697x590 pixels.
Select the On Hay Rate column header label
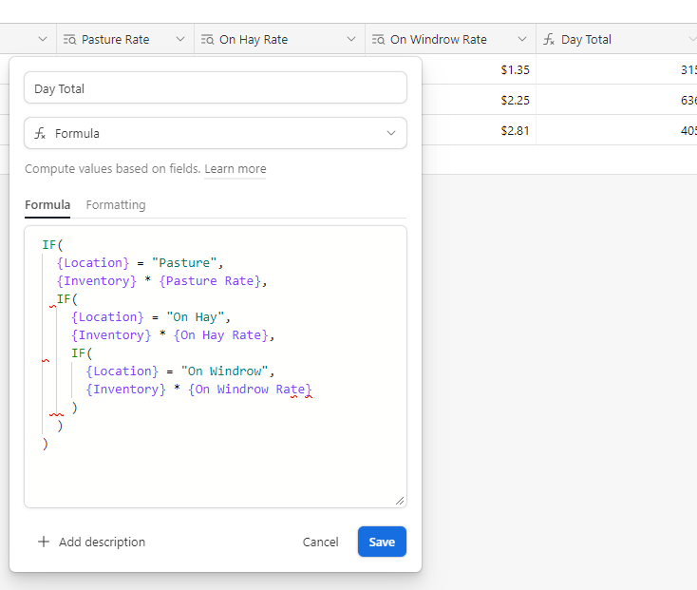[x=254, y=40]
